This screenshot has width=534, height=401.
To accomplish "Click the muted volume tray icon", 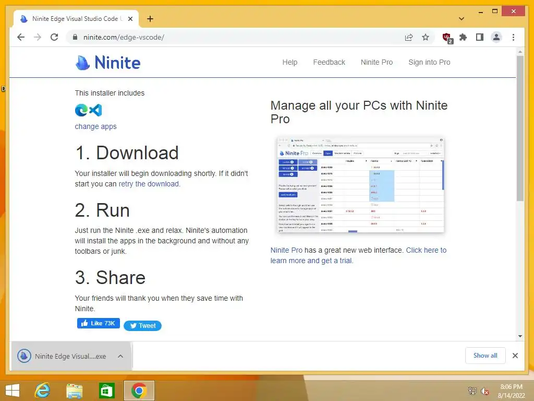I will click(484, 391).
